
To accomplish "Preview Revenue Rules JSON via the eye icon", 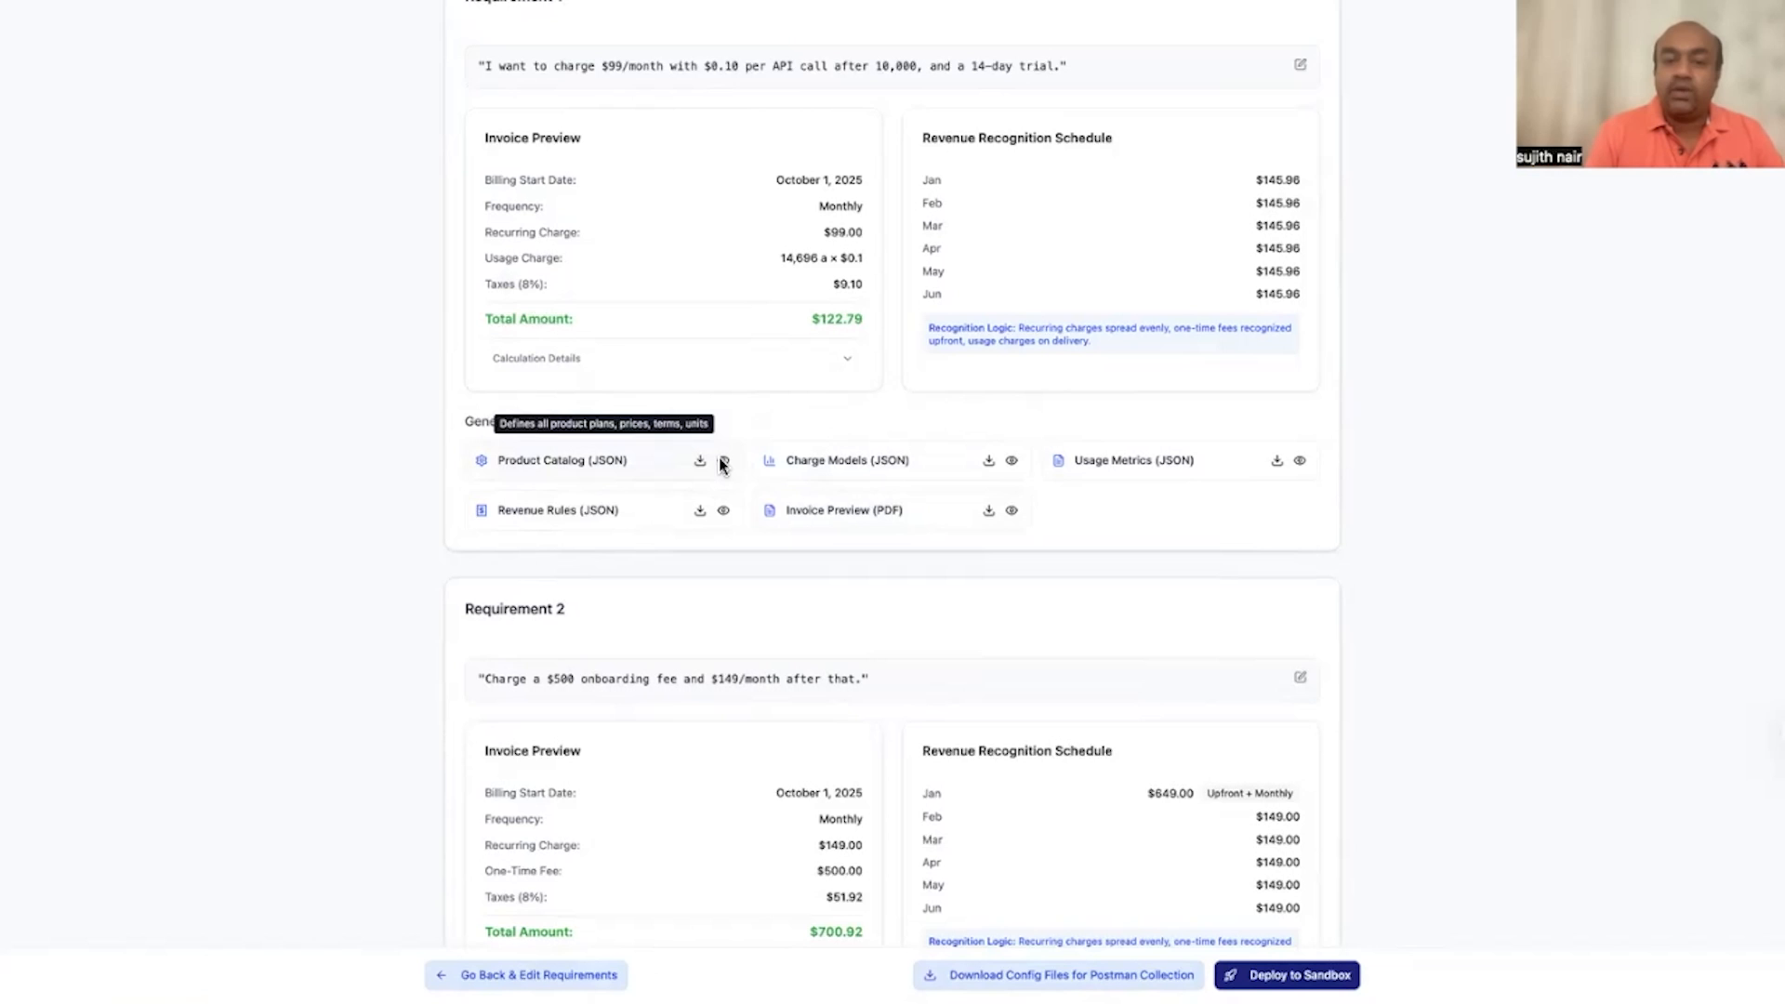I will pyautogui.click(x=723, y=510).
